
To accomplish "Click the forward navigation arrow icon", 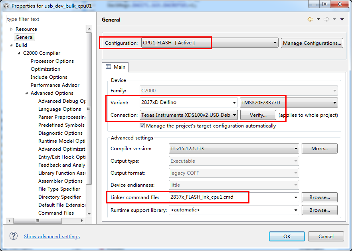I will click(326, 19).
